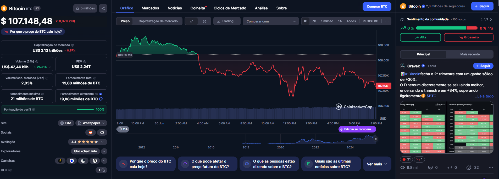Click the verified badge next to Fornecimento circulante
499x179 pixels.
pos(101,94)
